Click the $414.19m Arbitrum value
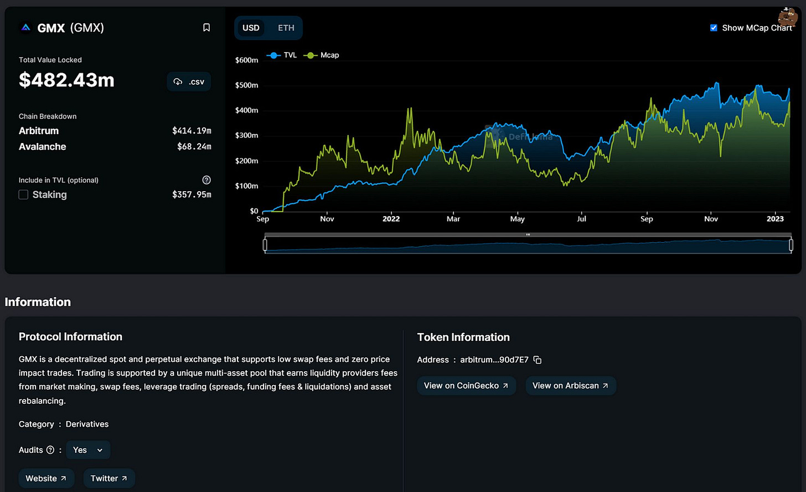 (192, 131)
